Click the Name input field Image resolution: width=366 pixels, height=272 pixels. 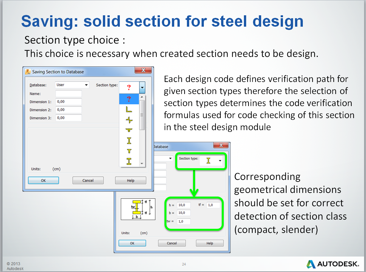point(68,93)
